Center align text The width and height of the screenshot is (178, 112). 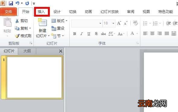pyautogui.click(x=152, y=34)
